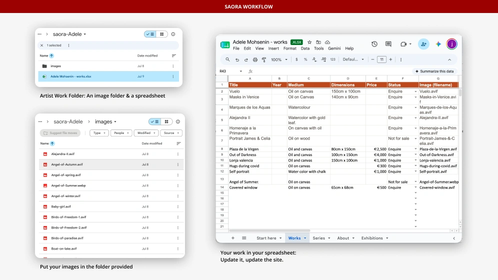Click the redo arrow in Sheets toolbar

[x=246, y=59]
